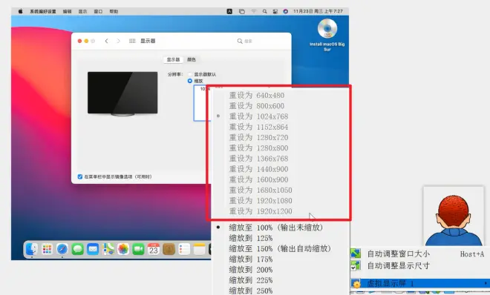Open the 窗口 menu

click(x=98, y=11)
